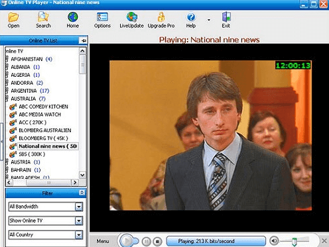
Task: Click the Online TV List panel header
Action: [x=43, y=40]
